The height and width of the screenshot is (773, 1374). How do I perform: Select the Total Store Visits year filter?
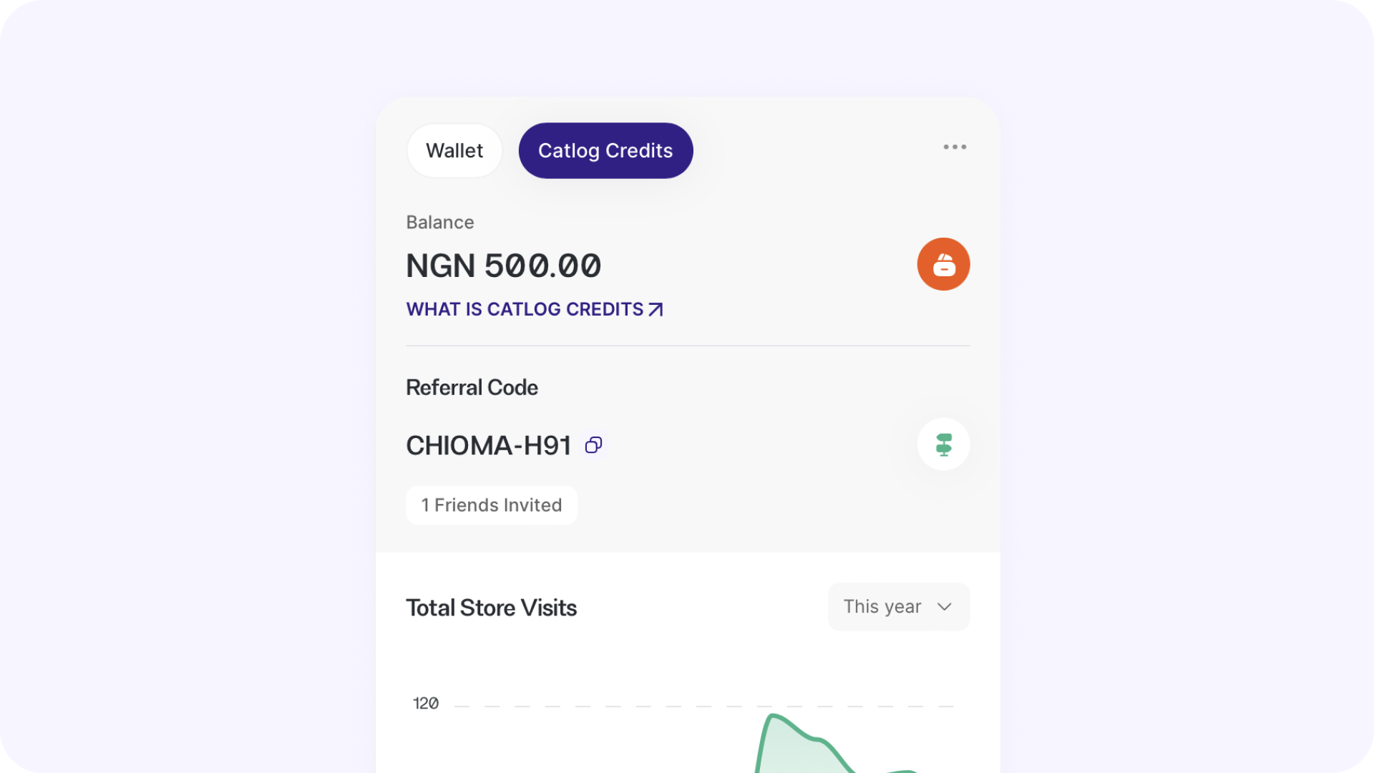click(898, 606)
